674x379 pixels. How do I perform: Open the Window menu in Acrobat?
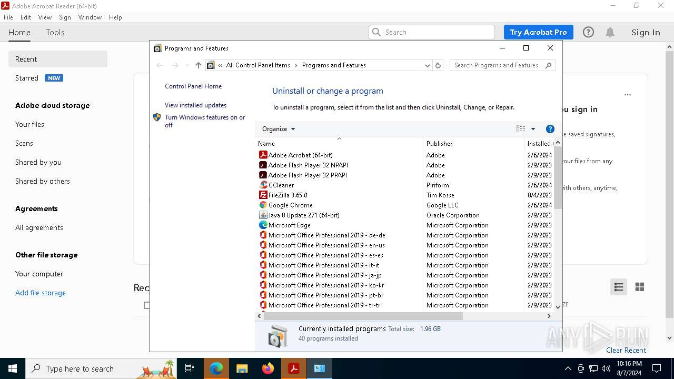[x=90, y=17]
